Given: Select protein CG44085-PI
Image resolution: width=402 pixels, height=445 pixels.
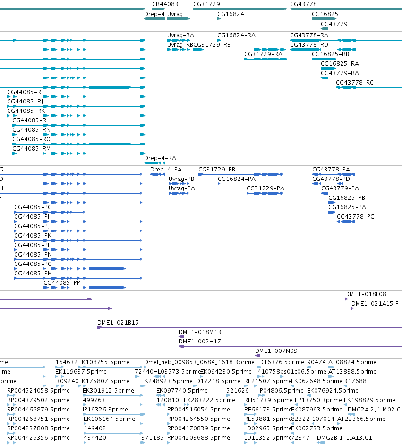Looking at the screenshot, I should click(32, 217).
